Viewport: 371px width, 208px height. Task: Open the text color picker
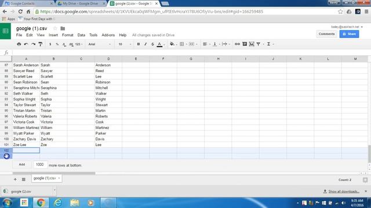tap(160, 44)
